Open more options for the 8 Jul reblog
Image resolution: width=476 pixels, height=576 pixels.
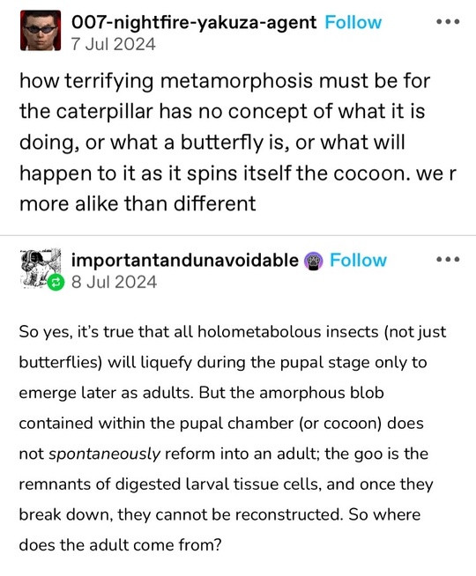coord(448,259)
